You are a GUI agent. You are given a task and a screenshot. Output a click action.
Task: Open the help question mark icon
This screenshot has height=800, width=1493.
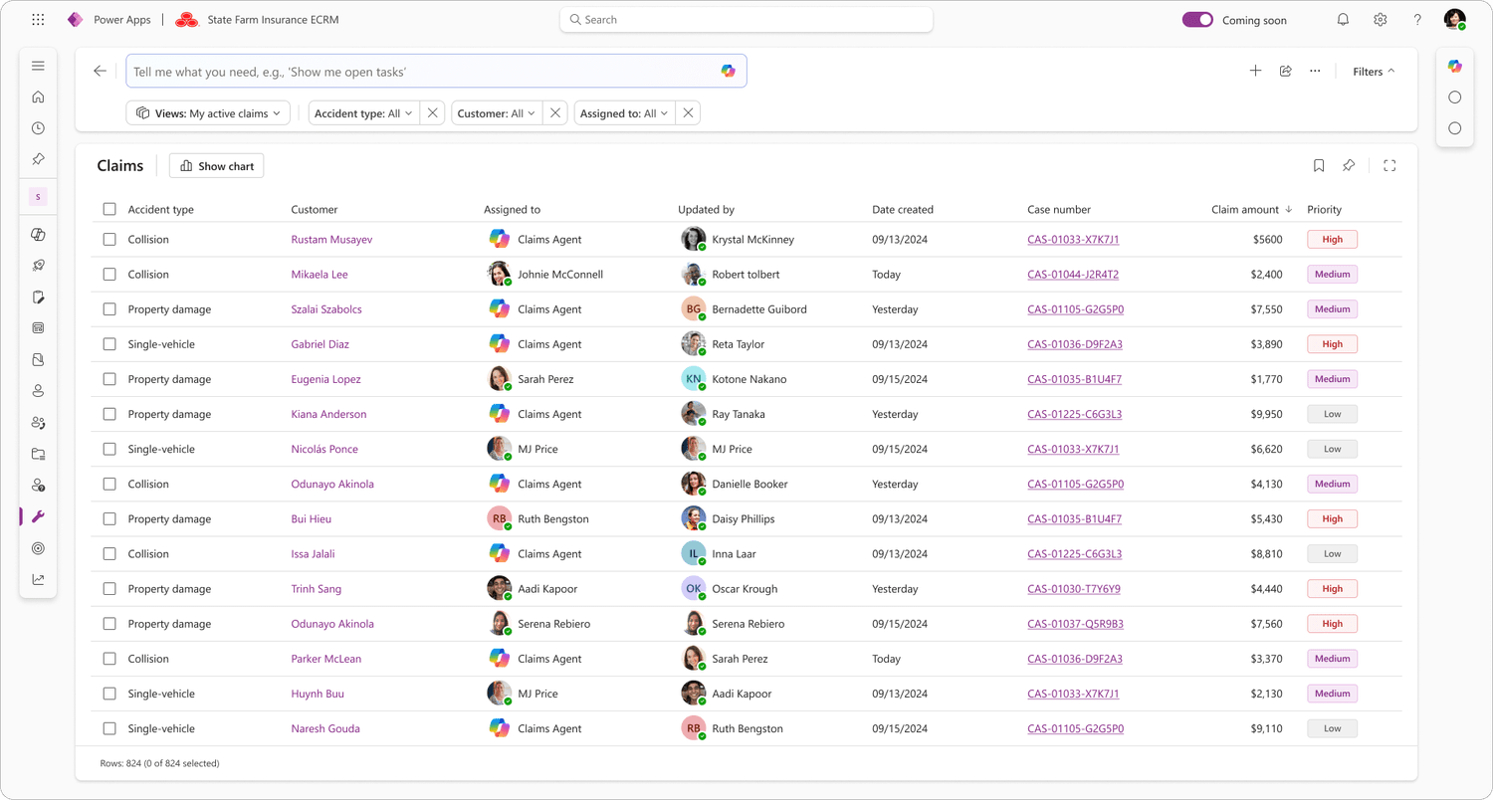coord(1418,20)
